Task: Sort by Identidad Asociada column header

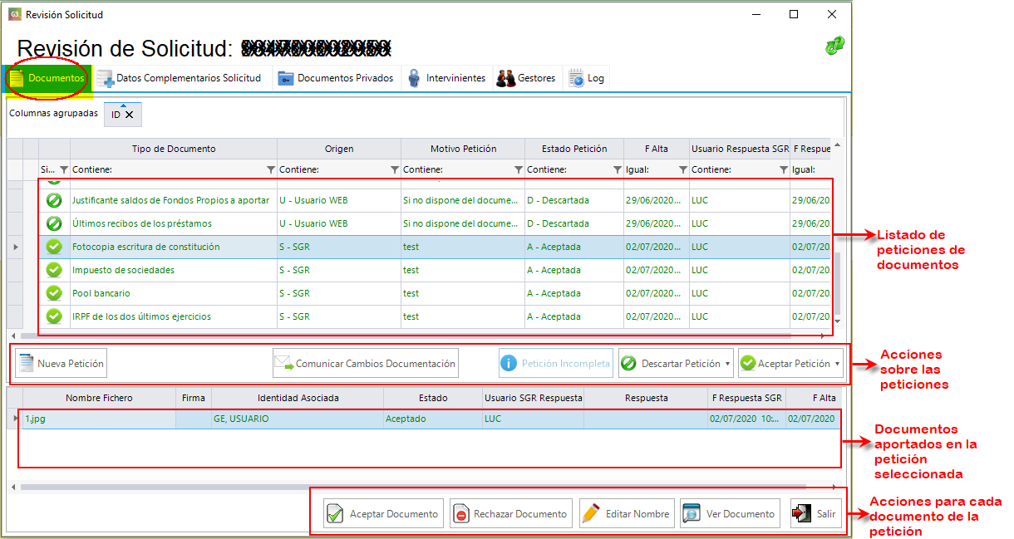Action: pyautogui.click(x=298, y=398)
